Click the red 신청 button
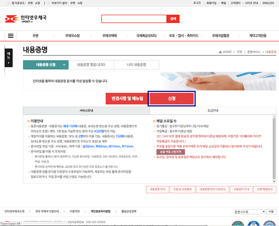 coord(171,98)
